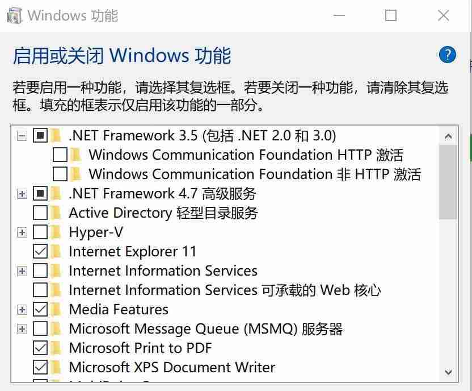Click the Hyper-V folder icon

click(57, 232)
